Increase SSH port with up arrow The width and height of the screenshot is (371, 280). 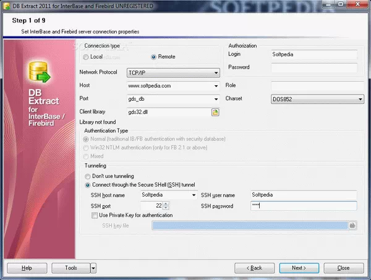tap(166, 204)
